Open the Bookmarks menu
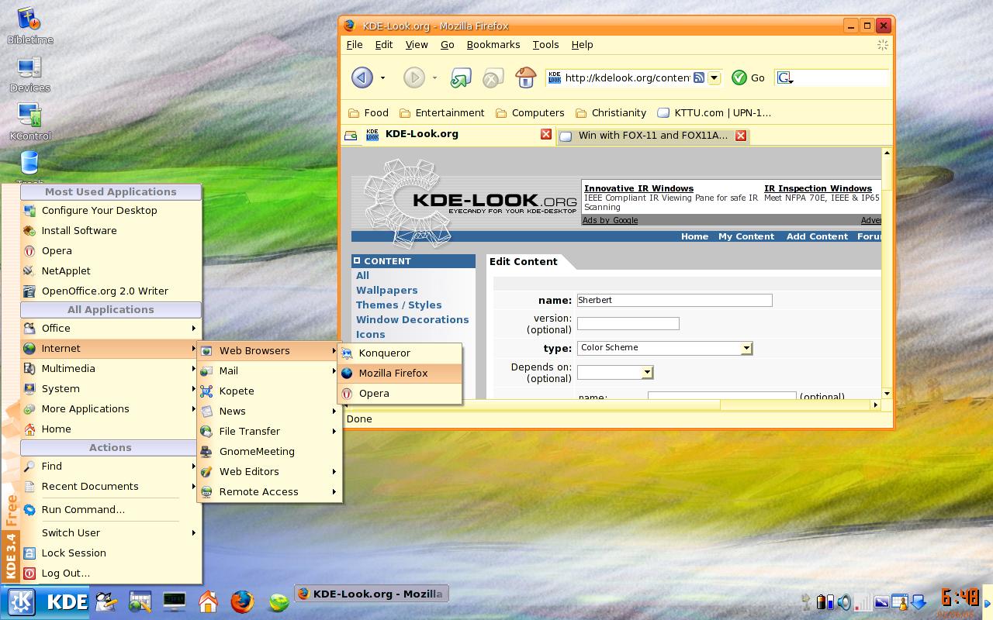This screenshot has height=620, width=993. coord(493,45)
